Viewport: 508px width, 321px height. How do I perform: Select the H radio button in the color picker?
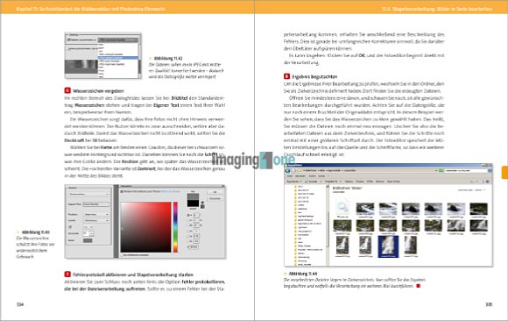189,215
